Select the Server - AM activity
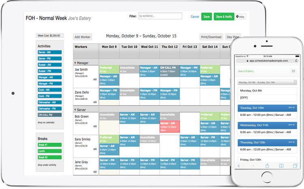This screenshot has width=304, height=189. [x=49, y=52]
